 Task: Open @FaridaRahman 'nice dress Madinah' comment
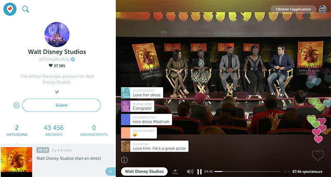(x=146, y=119)
